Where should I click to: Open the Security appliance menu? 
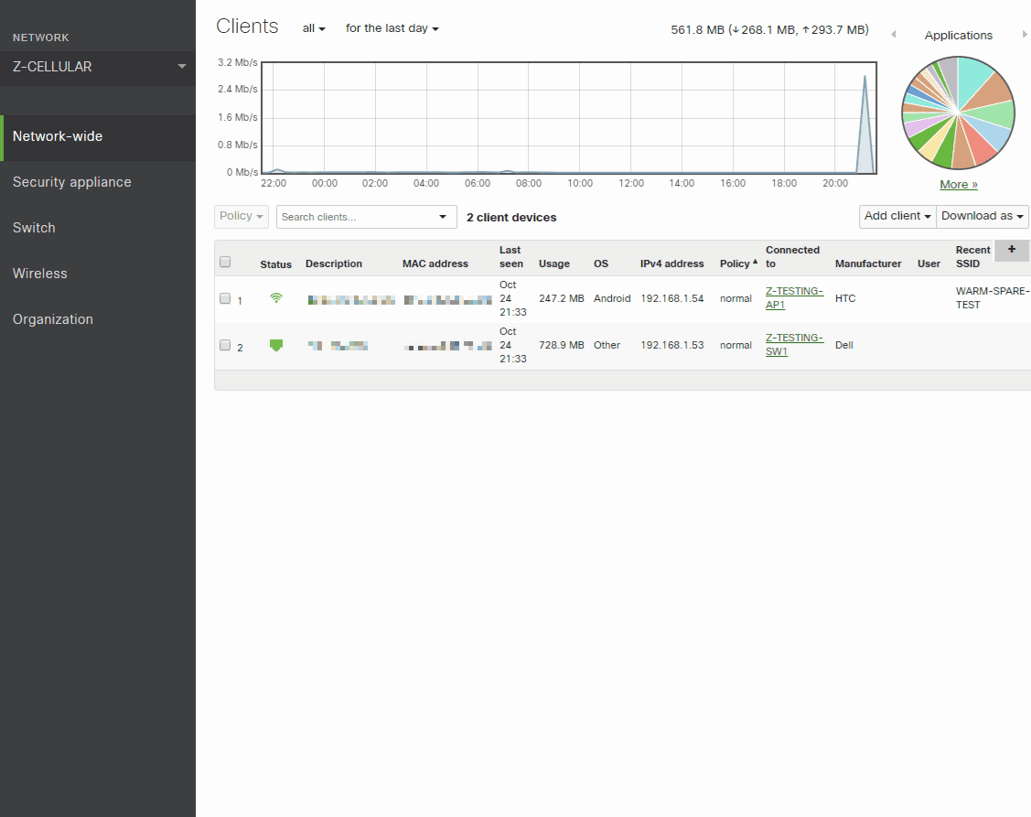[x=72, y=182]
